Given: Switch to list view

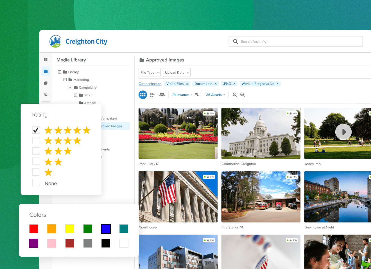Looking at the screenshot, I should [x=152, y=95].
